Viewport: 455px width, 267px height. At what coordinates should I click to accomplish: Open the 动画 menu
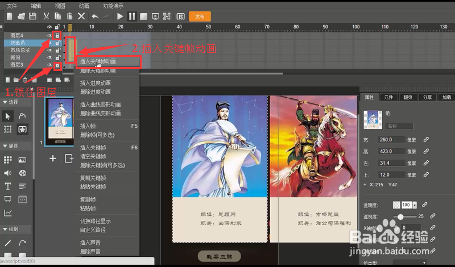(x=84, y=6)
